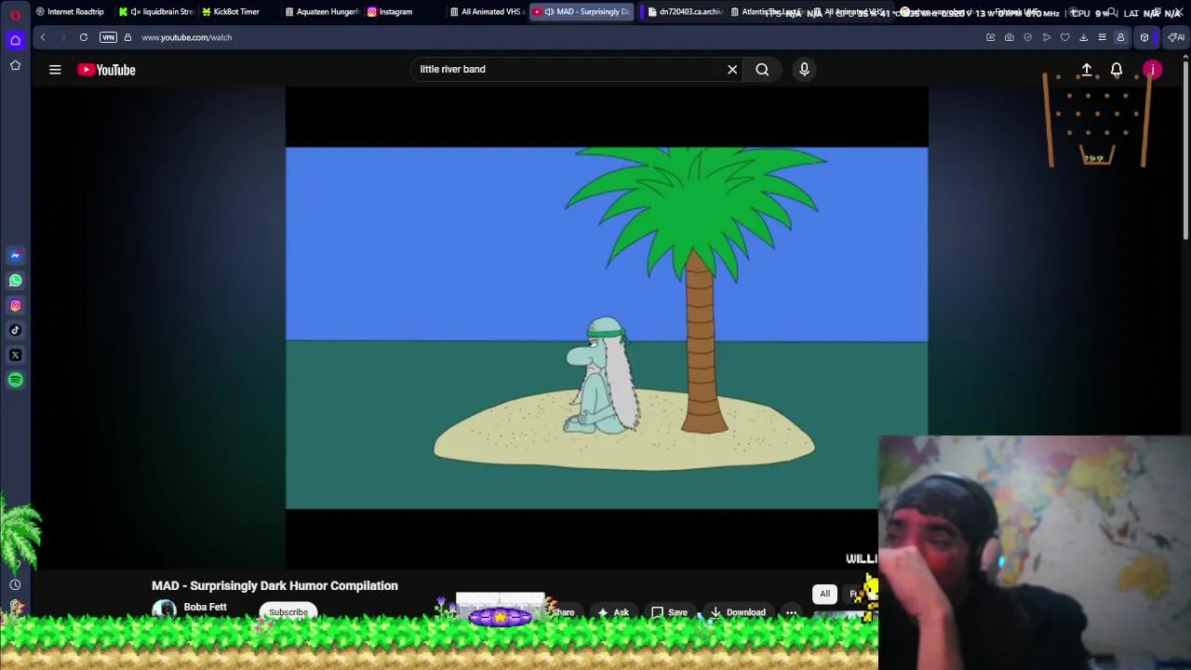Start voice search with the microphone
The width and height of the screenshot is (1191, 670).
click(805, 69)
